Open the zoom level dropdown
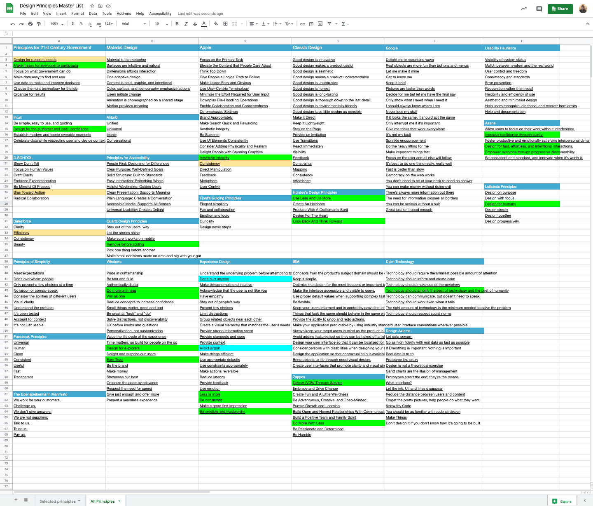This screenshot has height=506, width=593. click(57, 24)
